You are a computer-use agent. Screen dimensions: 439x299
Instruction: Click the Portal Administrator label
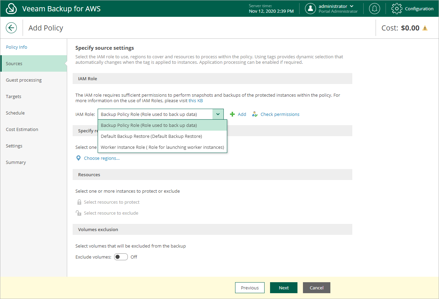[338, 11]
